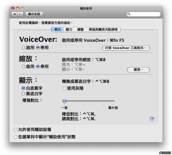
Task: Toggle 在選單列中顯示“輔助使用”狀態 checkbox
Action: (16, 137)
